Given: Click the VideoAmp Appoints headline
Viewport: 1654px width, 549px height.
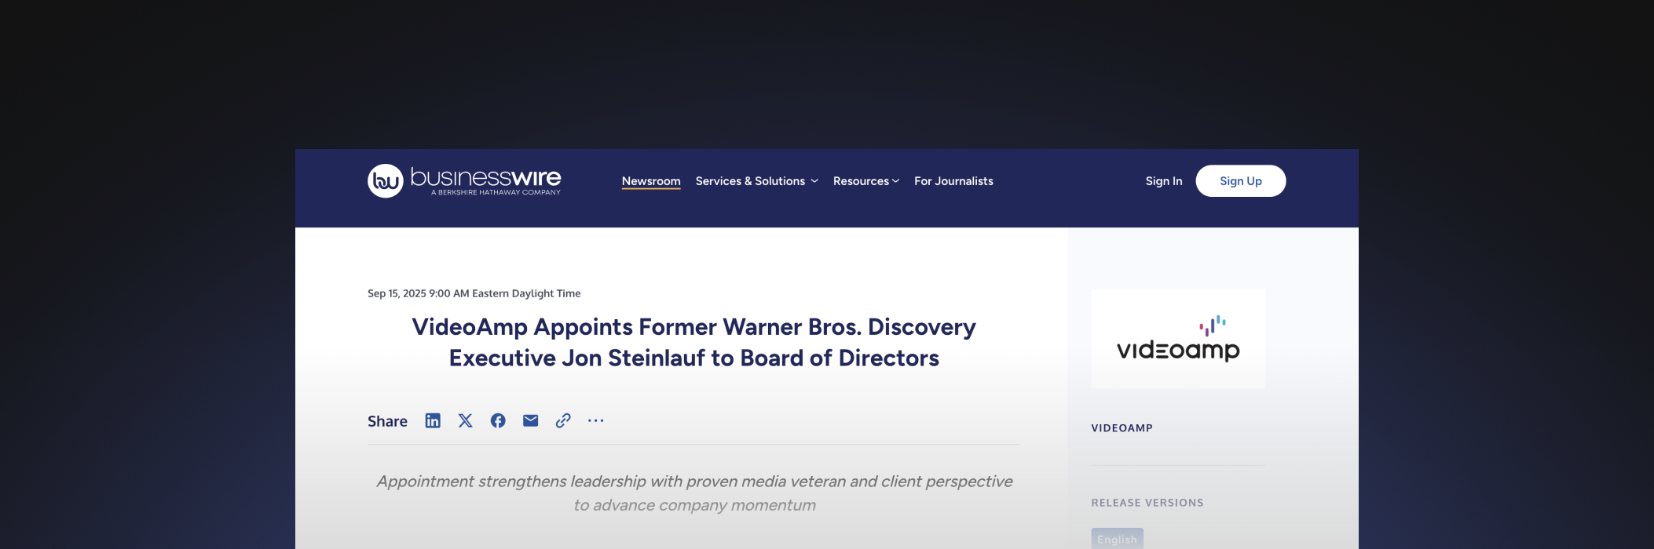Looking at the screenshot, I should coord(693,342).
